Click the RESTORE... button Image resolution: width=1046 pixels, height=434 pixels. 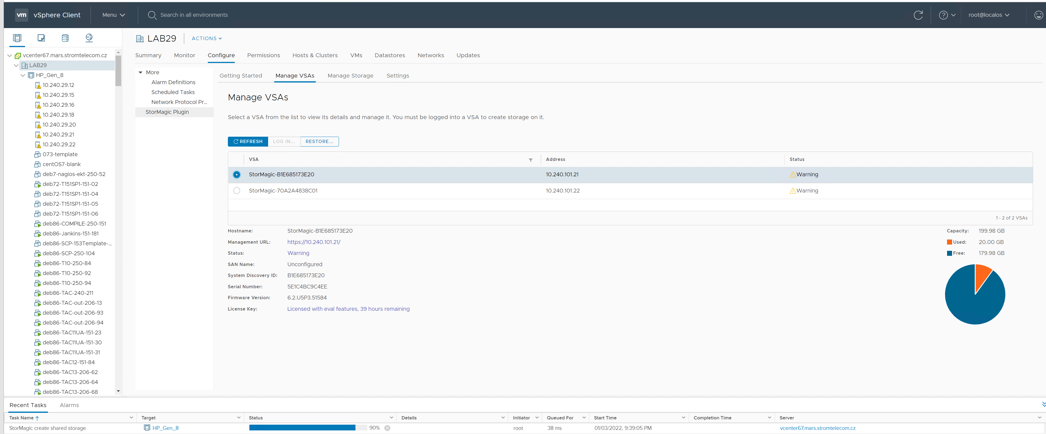pyautogui.click(x=319, y=141)
